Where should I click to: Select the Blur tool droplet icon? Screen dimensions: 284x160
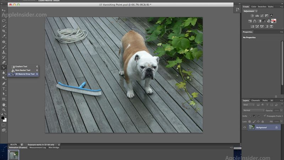point(4,73)
